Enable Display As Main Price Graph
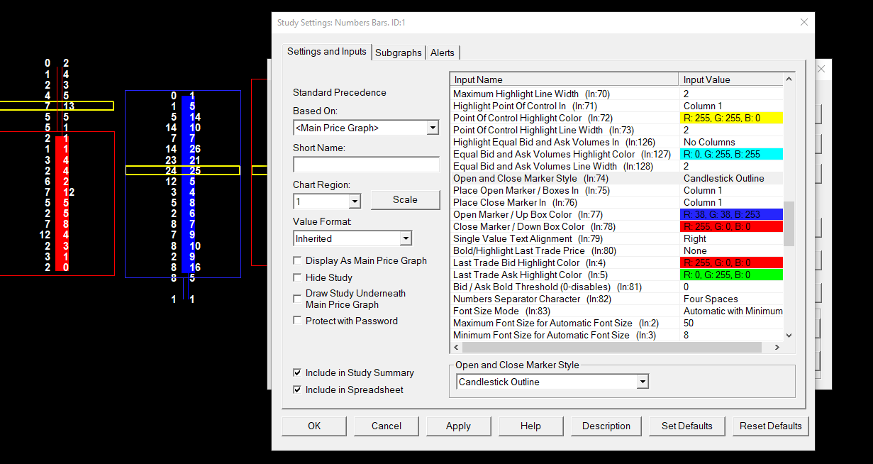This screenshot has width=873, height=464. (298, 261)
